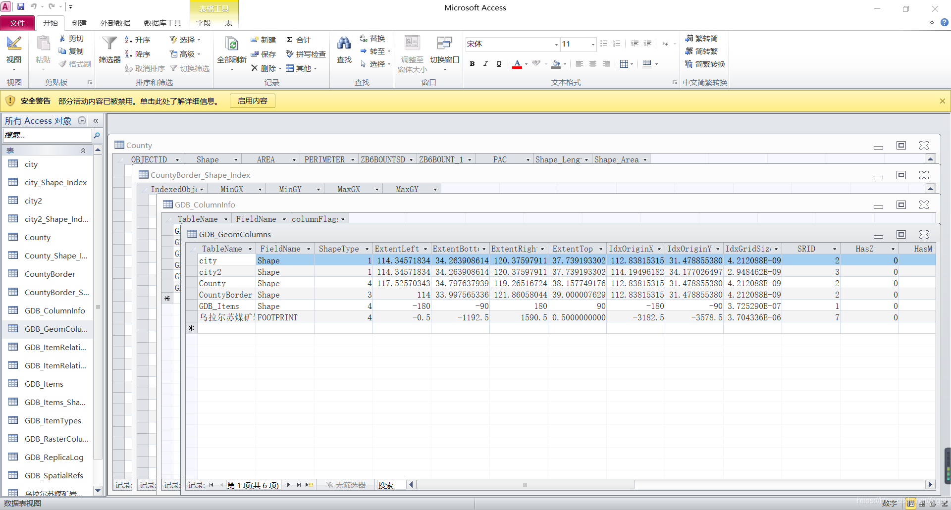Align text right in text format group
This screenshot has height=510, width=951.
[606, 64]
